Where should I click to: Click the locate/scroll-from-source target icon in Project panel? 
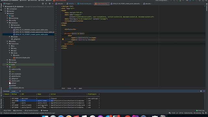coord(43,4)
